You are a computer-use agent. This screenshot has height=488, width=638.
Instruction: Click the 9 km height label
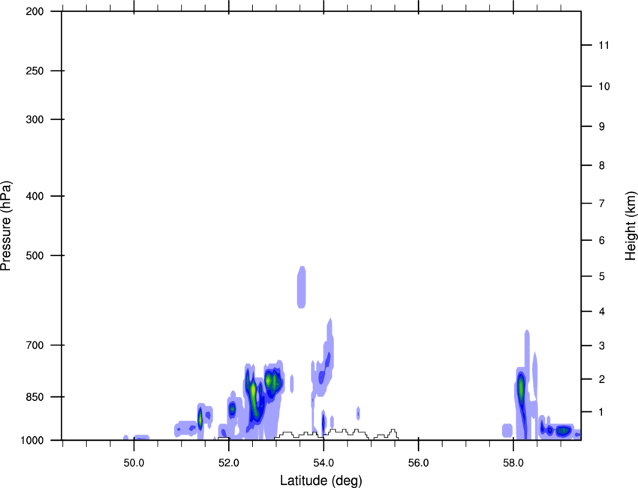click(x=602, y=127)
